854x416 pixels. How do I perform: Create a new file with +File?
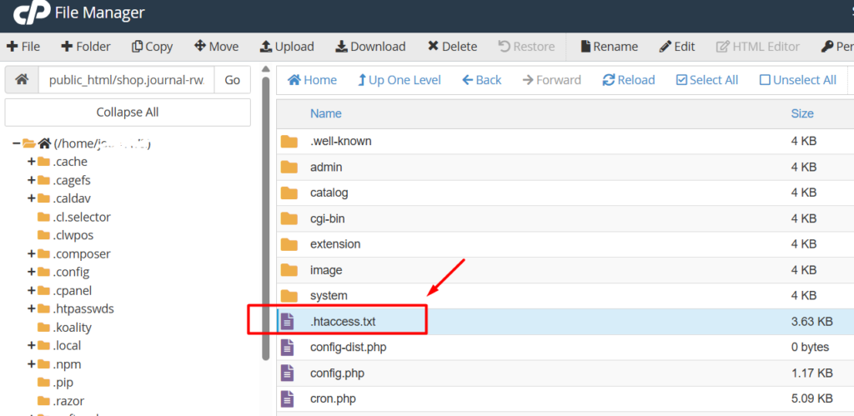(x=23, y=47)
